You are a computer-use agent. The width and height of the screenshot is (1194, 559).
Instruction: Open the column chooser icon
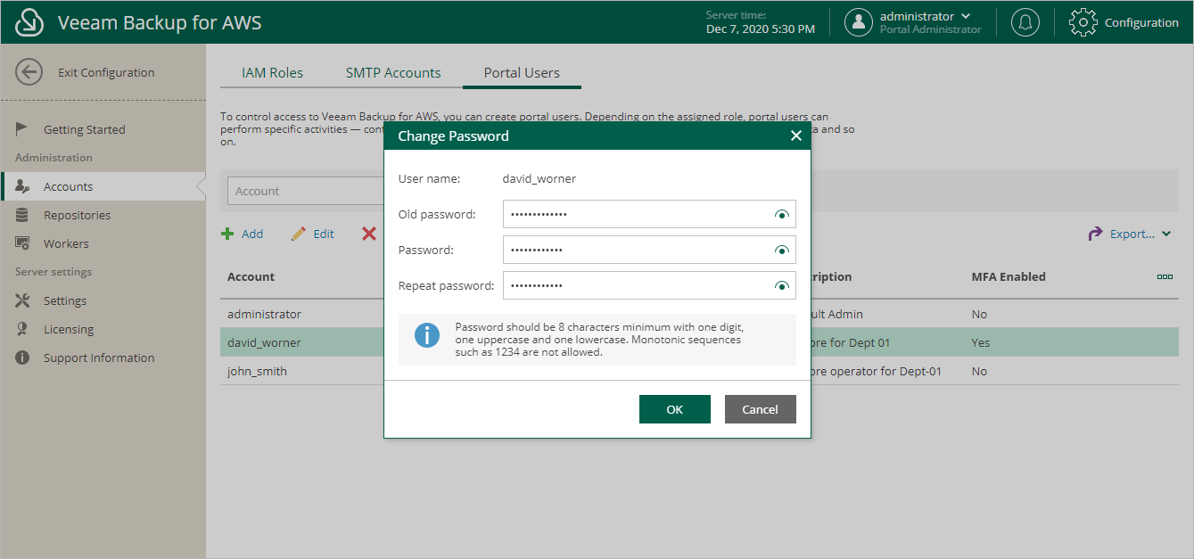tap(1165, 276)
